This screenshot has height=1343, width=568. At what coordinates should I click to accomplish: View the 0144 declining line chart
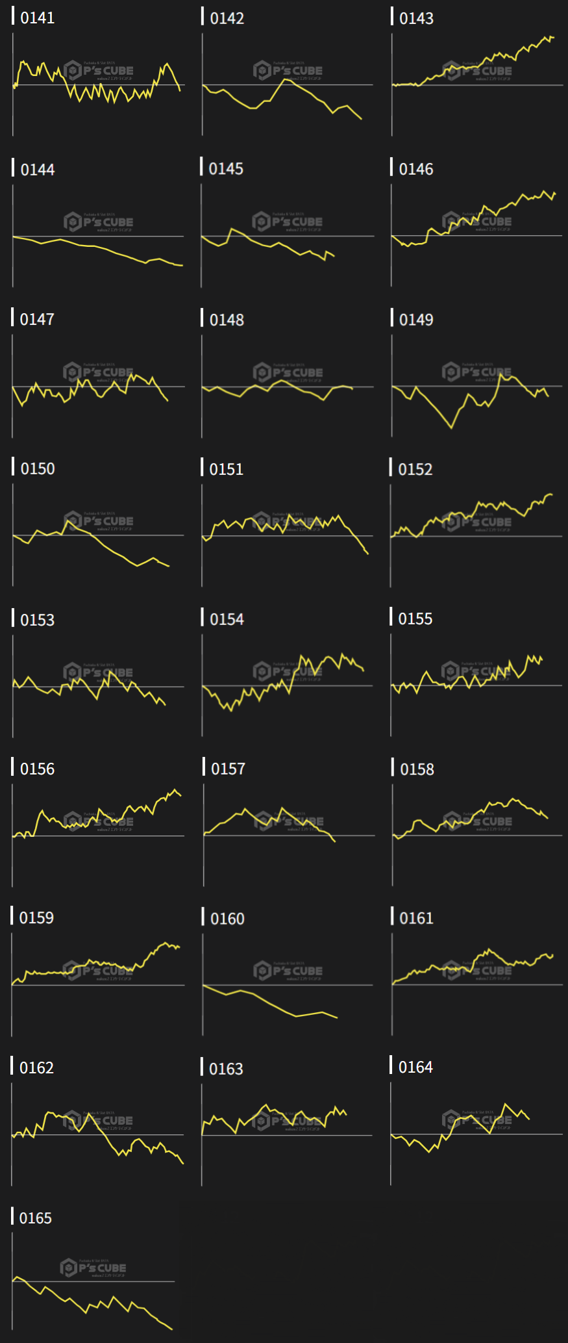click(97, 236)
